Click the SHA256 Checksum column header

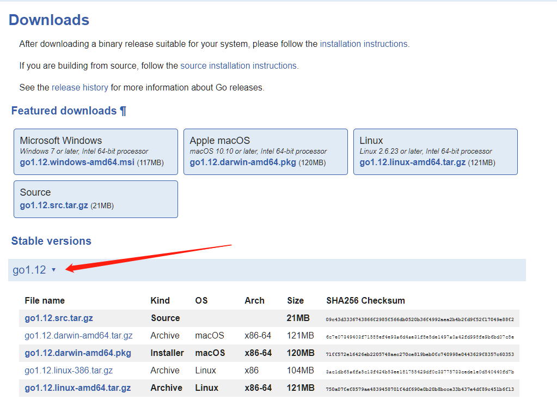(x=365, y=301)
